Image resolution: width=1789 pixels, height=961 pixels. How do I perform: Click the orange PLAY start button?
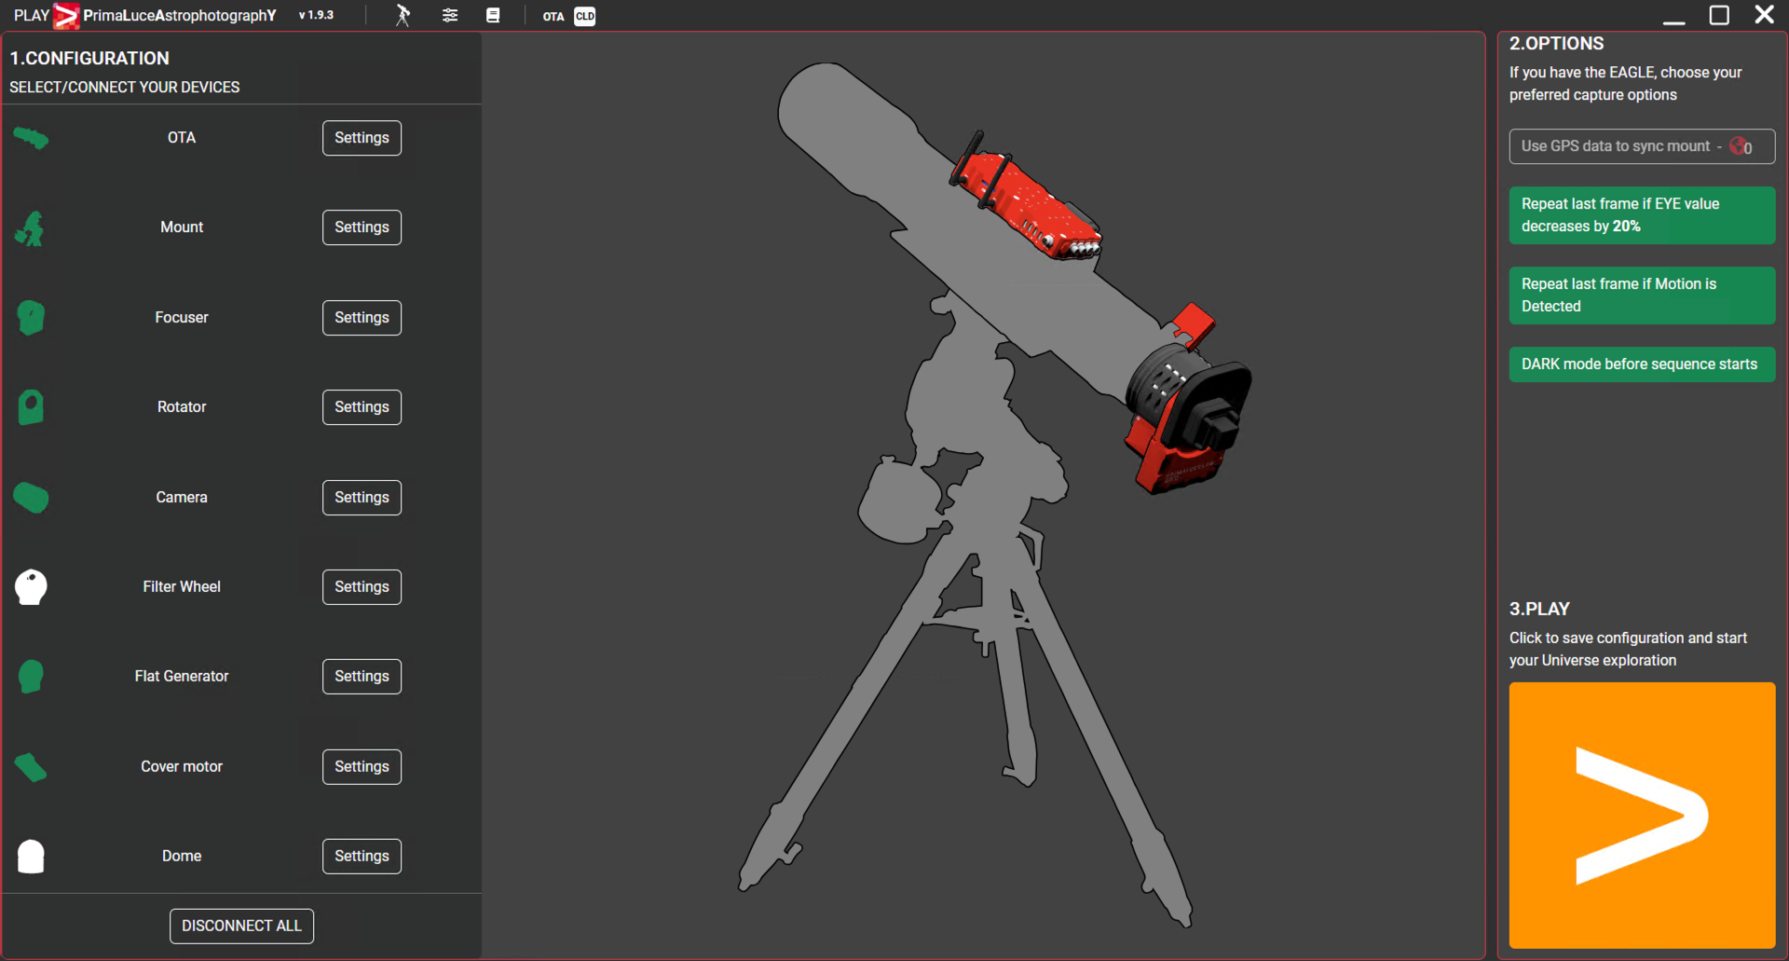(1642, 816)
